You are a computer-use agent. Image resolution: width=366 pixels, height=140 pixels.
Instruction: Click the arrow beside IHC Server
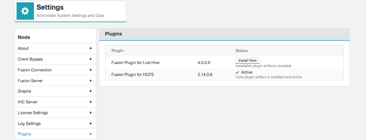pos(91,102)
